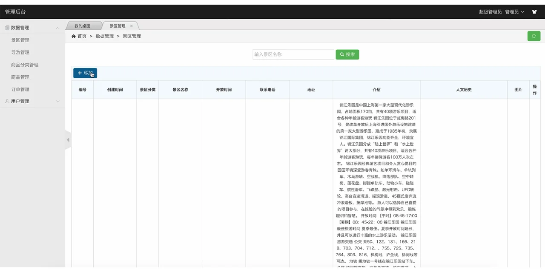Collapse the sidebar using the edge arrow handle
Viewport: 545px width, 272px height.
[x=68, y=139]
